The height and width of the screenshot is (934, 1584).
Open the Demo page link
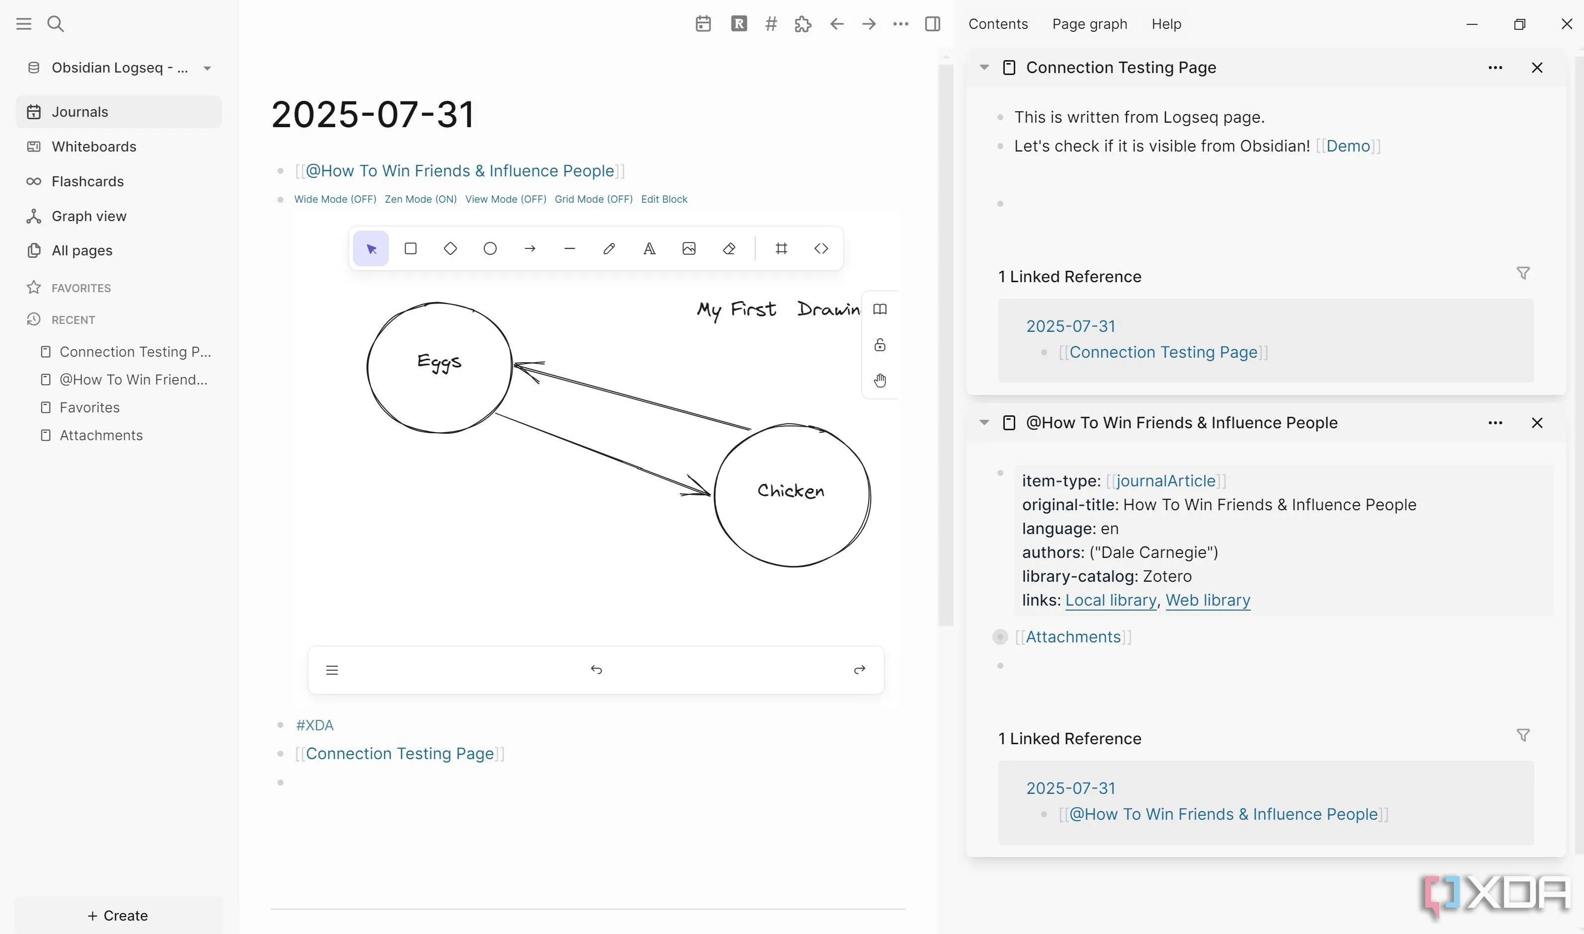[1348, 146]
